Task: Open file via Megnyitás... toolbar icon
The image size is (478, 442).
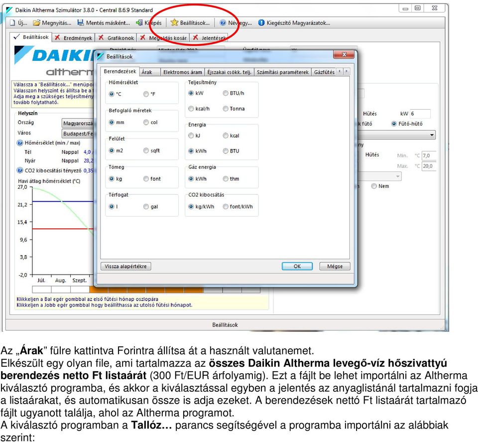Action: point(36,23)
